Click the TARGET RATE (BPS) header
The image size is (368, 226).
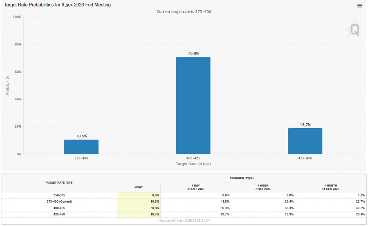pos(59,183)
